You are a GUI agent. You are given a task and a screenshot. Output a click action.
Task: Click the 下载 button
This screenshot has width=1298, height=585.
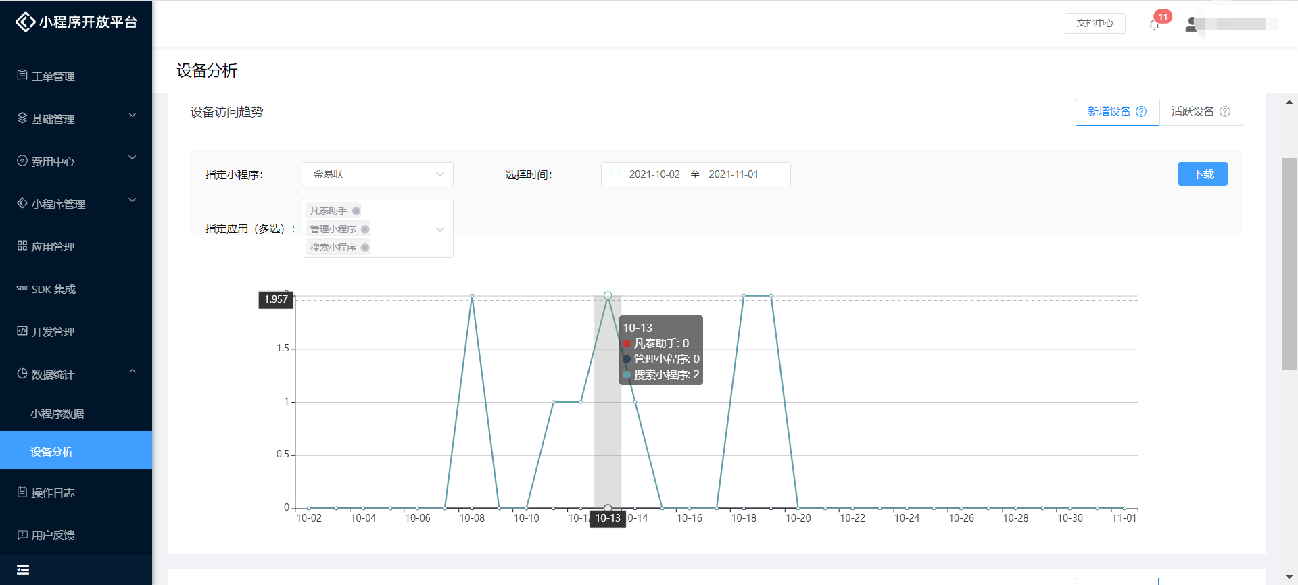[1202, 174]
